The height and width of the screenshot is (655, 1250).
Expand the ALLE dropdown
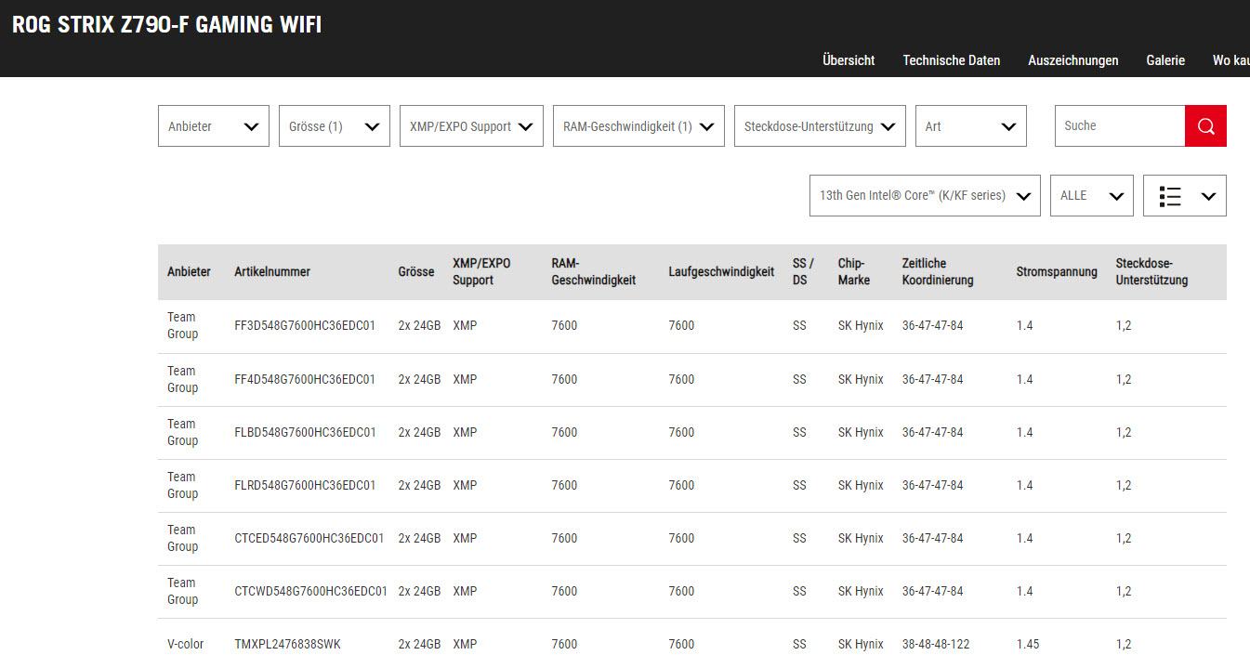tap(1092, 196)
